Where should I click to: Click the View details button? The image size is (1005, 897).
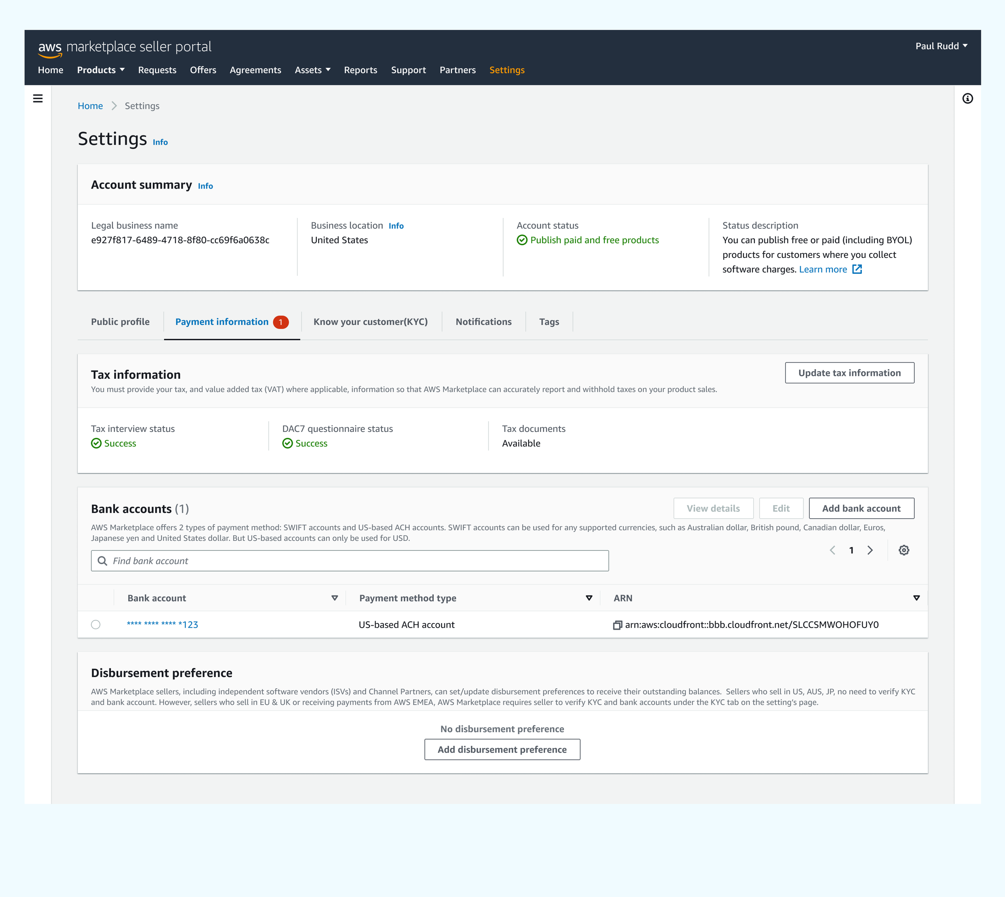click(x=714, y=509)
